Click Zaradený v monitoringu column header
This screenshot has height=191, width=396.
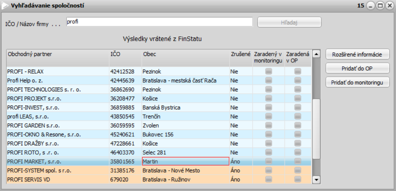click(268, 58)
